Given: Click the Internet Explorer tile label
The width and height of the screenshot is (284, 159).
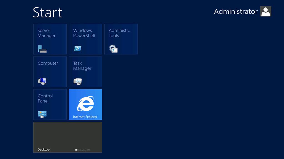Looking at the screenshot, I should tap(85, 117).
